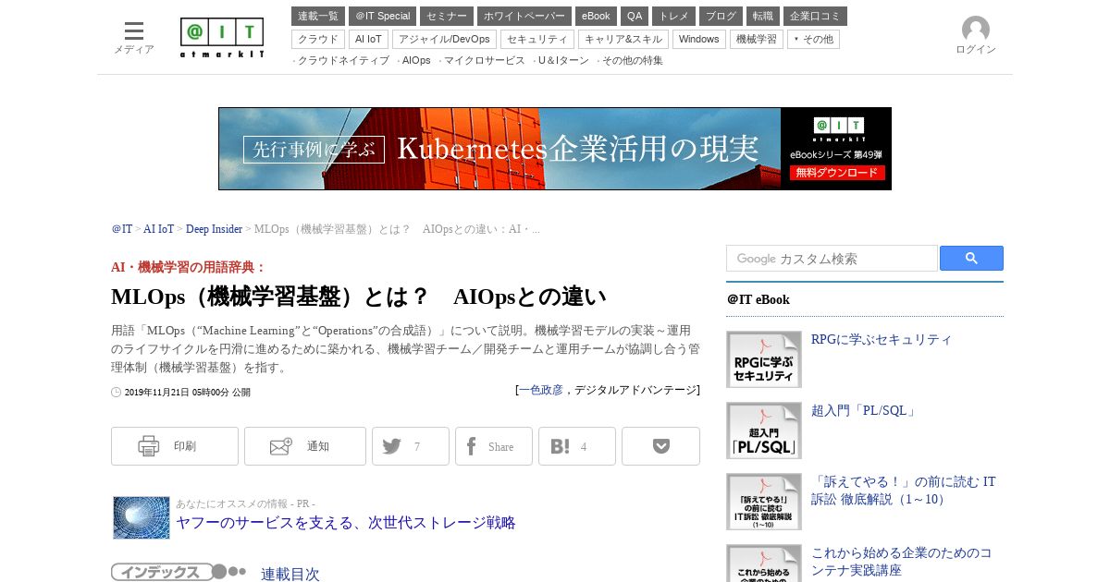Open the コンテナ実践講座 eBook link
Viewport: 1110px width, 582px height.
(x=902, y=562)
